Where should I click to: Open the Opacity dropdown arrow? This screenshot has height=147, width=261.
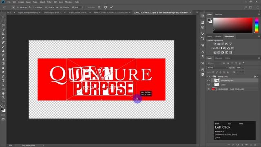tap(243, 68)
